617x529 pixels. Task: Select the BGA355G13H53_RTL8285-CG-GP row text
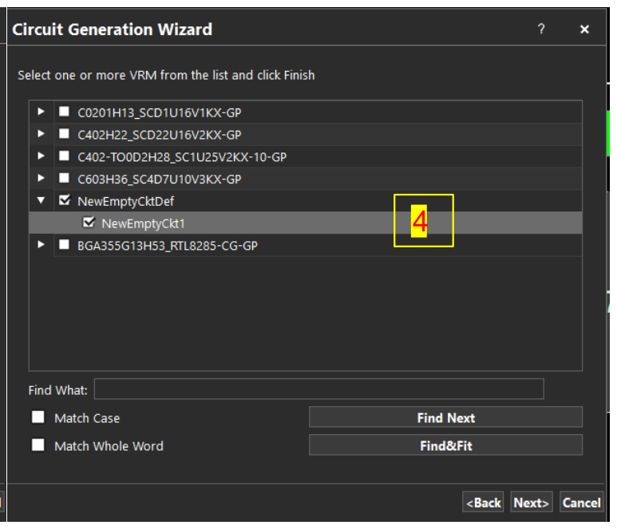coord(168,246)
